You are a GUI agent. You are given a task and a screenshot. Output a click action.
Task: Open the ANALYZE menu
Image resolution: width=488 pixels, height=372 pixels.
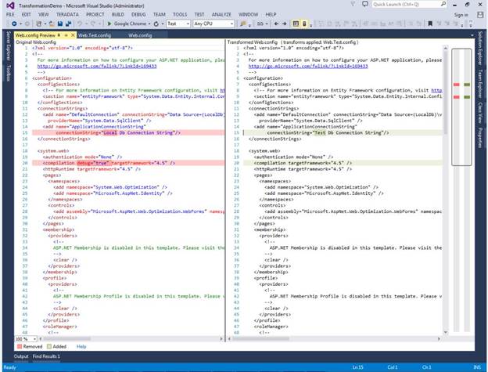coord(221,15)
